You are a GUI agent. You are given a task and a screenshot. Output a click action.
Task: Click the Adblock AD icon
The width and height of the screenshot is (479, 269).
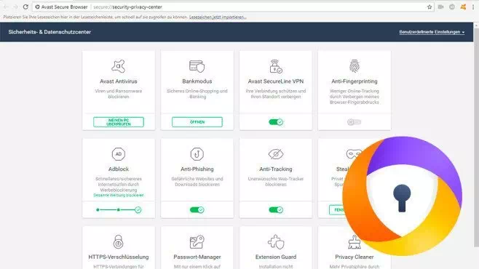[119, 154]
